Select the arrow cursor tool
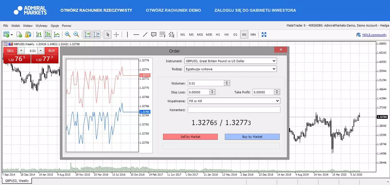390x185 pixels. click(107, 35)
